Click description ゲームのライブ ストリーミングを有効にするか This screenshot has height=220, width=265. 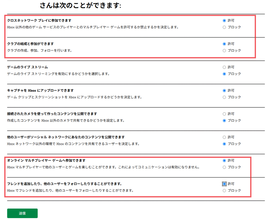(58, 74)
